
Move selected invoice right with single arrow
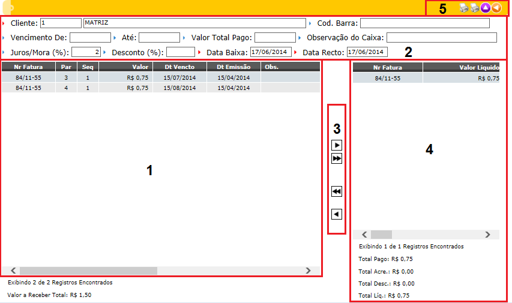(x=337, y=145)
